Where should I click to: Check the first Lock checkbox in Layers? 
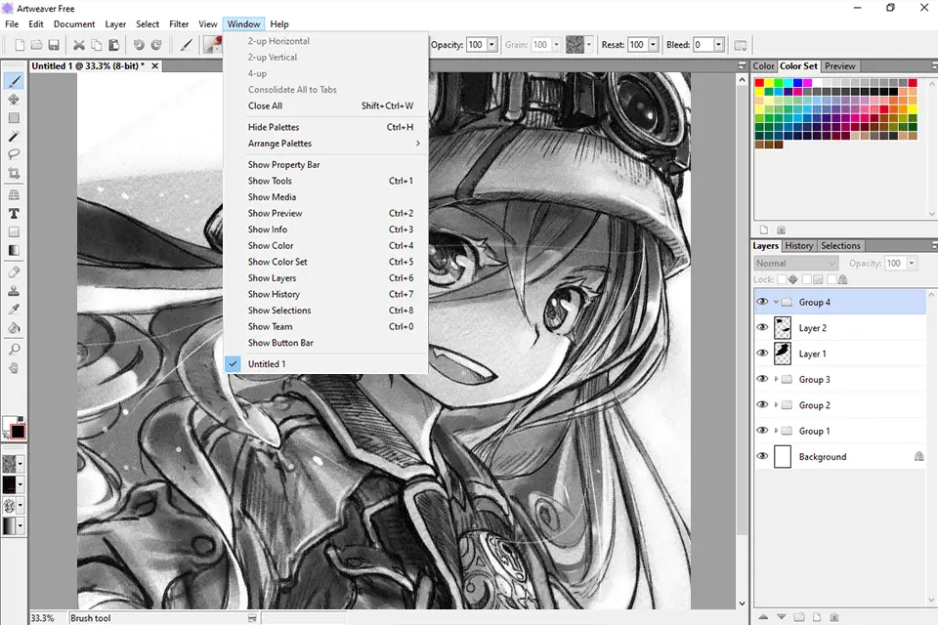(x=782, y=279)
